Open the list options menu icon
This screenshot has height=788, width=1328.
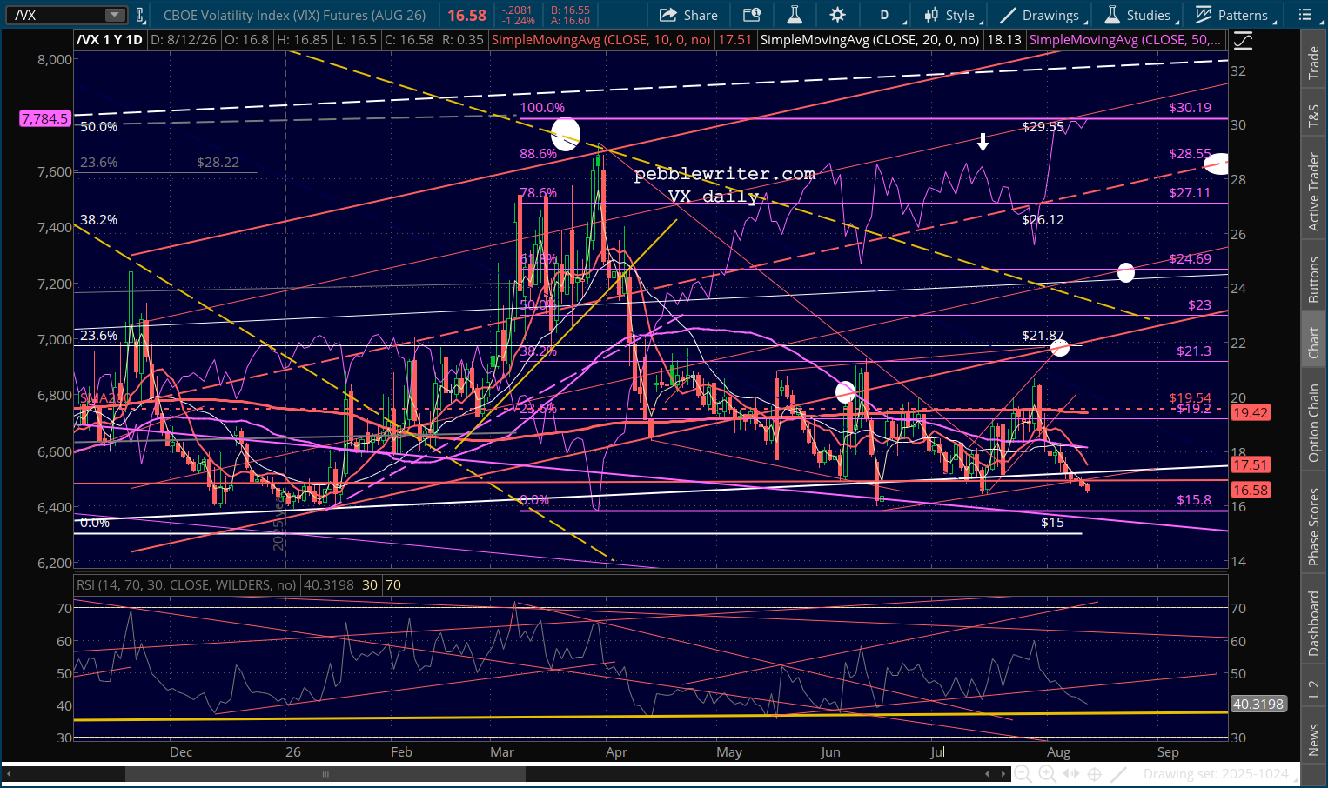click(x=1305, y=15)
